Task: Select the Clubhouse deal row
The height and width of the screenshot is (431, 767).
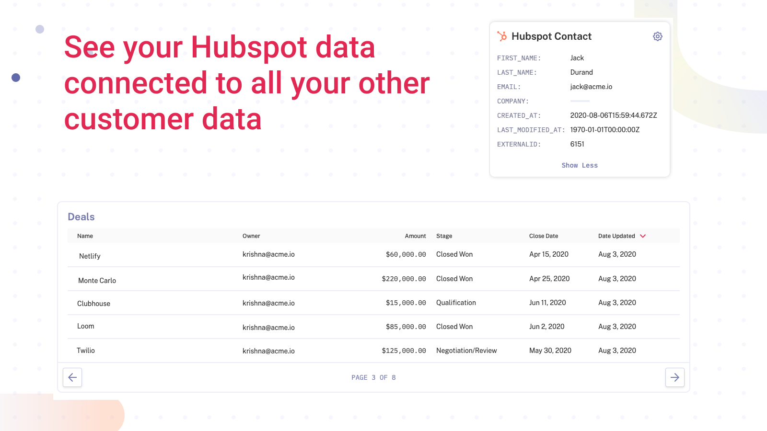Action: click(x=93, y=304)
